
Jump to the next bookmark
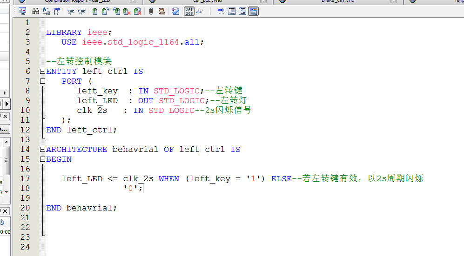pyautogui.click(x=105, y=11)
